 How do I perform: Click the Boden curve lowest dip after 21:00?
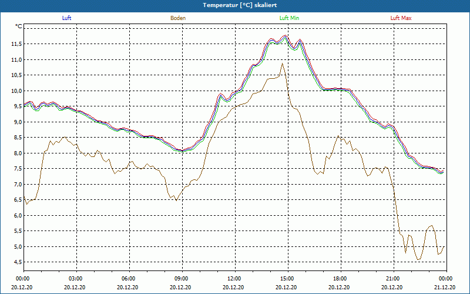point(418,259)
